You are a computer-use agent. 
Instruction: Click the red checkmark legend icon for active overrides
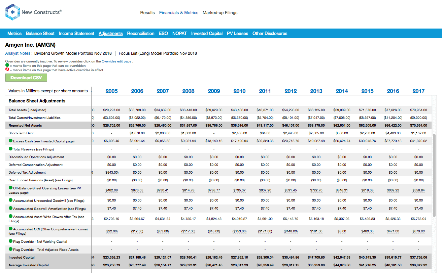[x=7, y=70]
